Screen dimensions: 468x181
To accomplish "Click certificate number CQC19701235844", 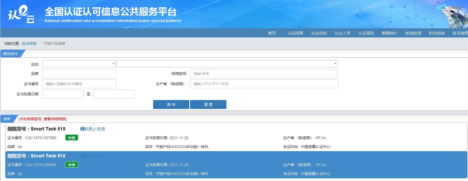I will (x=41, y=165).
